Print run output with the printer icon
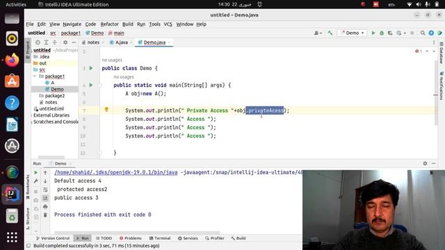The width and height of the screenshot is (445, 250). pos(45,207)
